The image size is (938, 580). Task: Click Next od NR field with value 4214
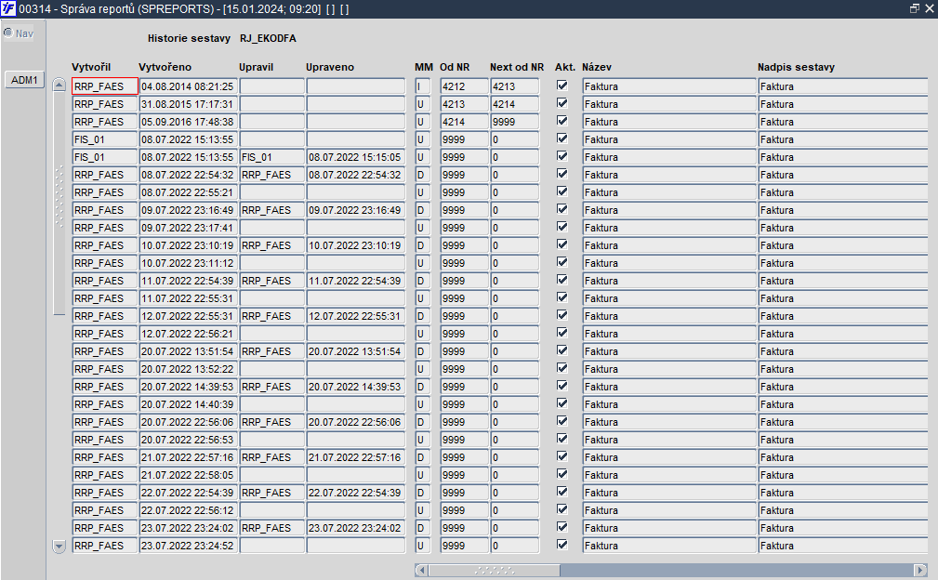[514, 104]
